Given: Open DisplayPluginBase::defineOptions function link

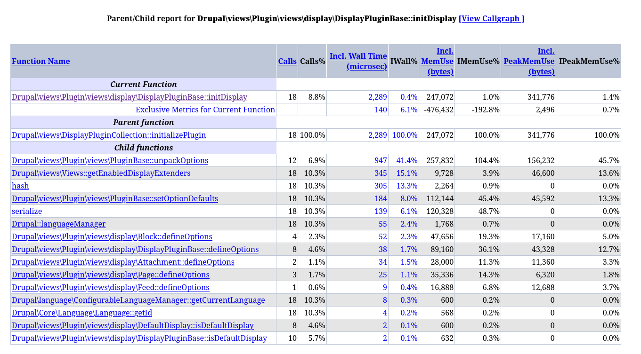Looking at the screenshot, I should (x=135, y=249).
